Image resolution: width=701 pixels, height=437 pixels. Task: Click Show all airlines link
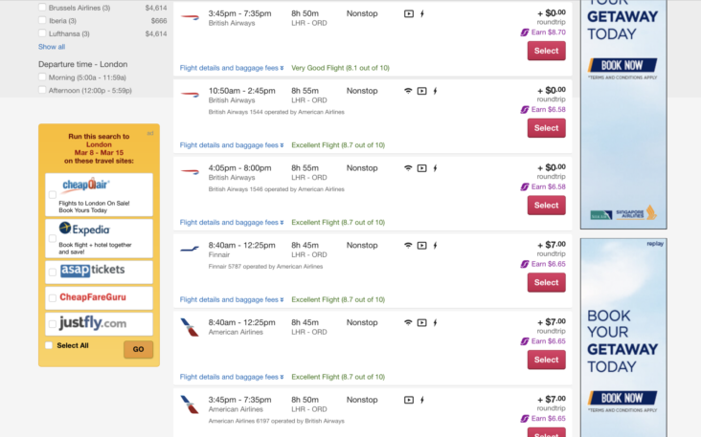click(x=52, y=47)
